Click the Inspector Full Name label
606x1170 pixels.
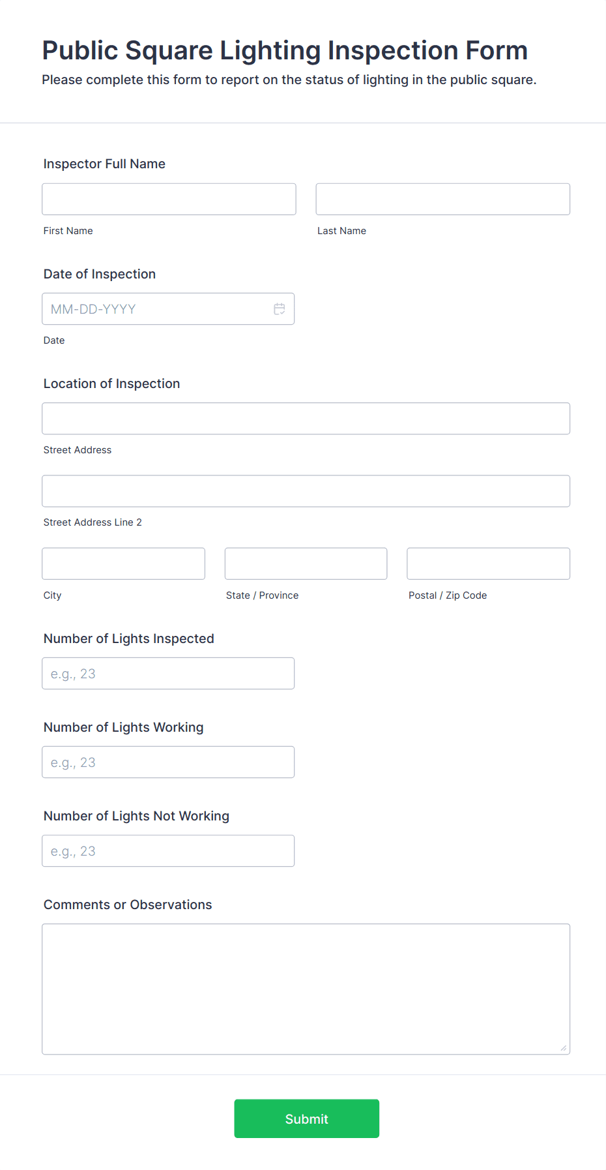(104, 164)
